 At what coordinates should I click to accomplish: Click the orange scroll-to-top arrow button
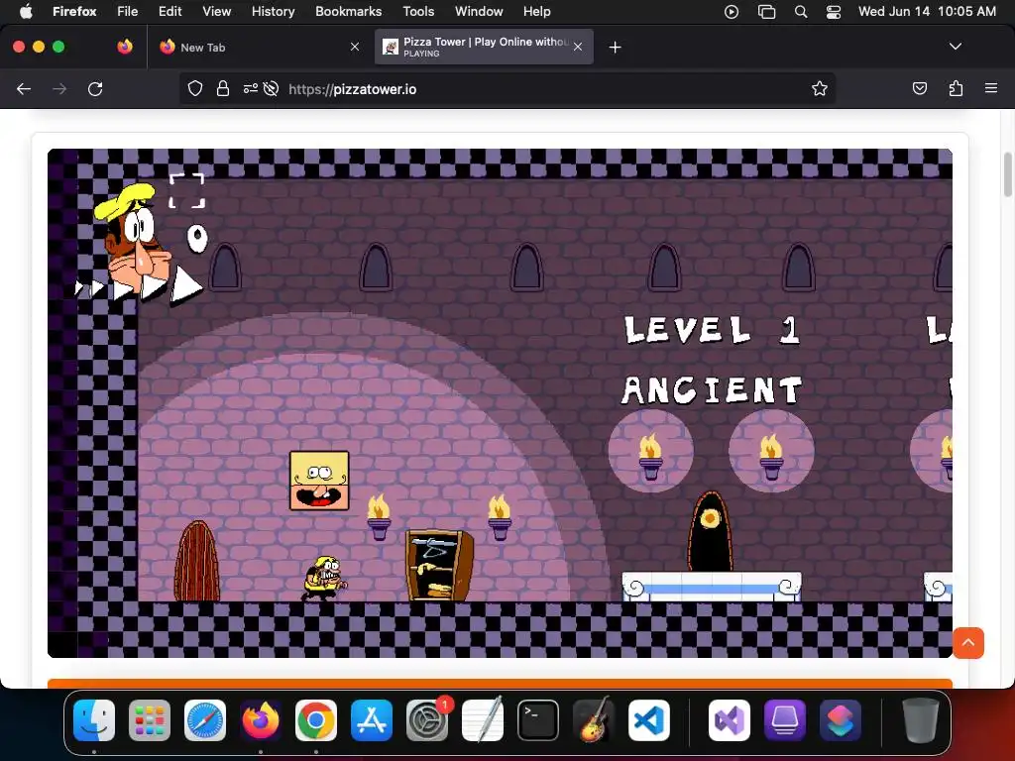tap(968, 642)
